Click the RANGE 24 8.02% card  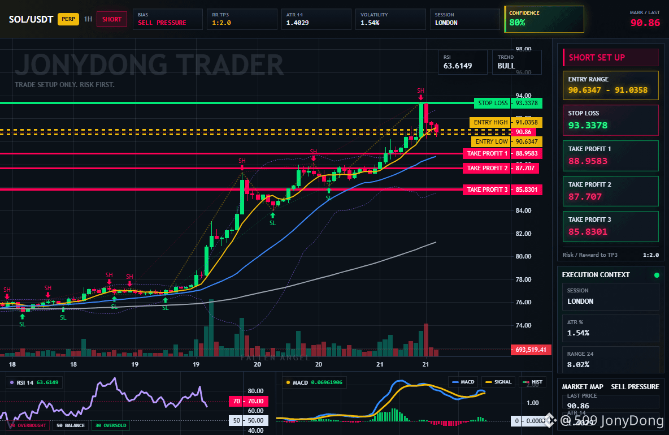611,359
